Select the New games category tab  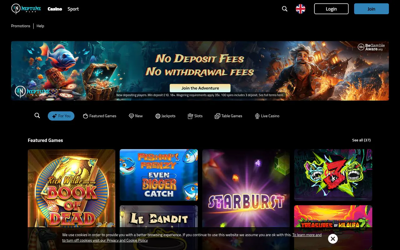pyautogui.click(x=136, y=116)
